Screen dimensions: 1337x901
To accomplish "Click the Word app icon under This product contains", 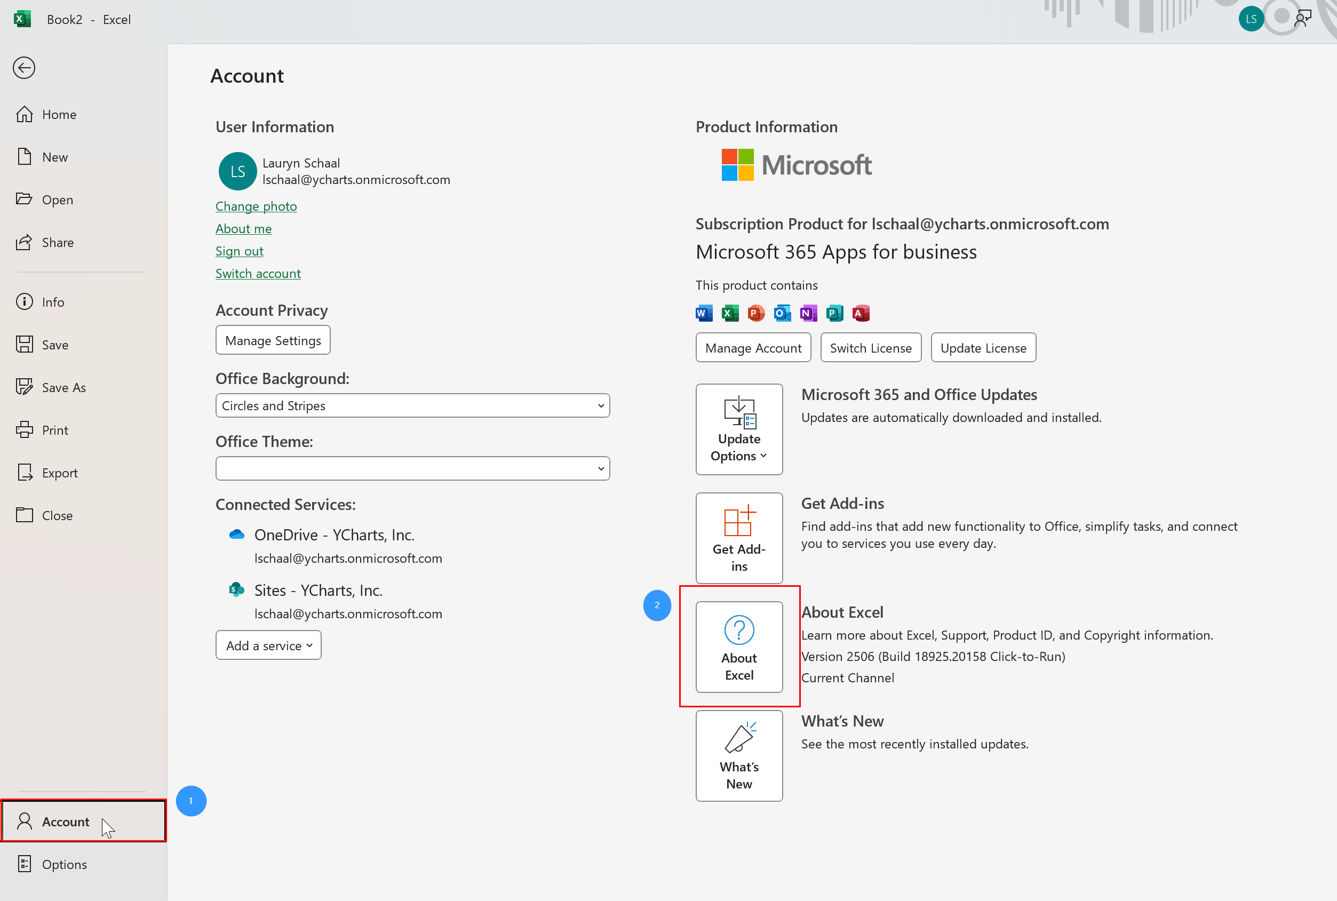I will tap(704, 313).
